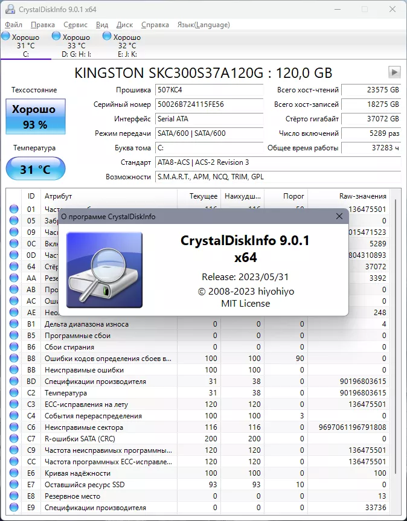Open the Файл menu

point(13,25)
